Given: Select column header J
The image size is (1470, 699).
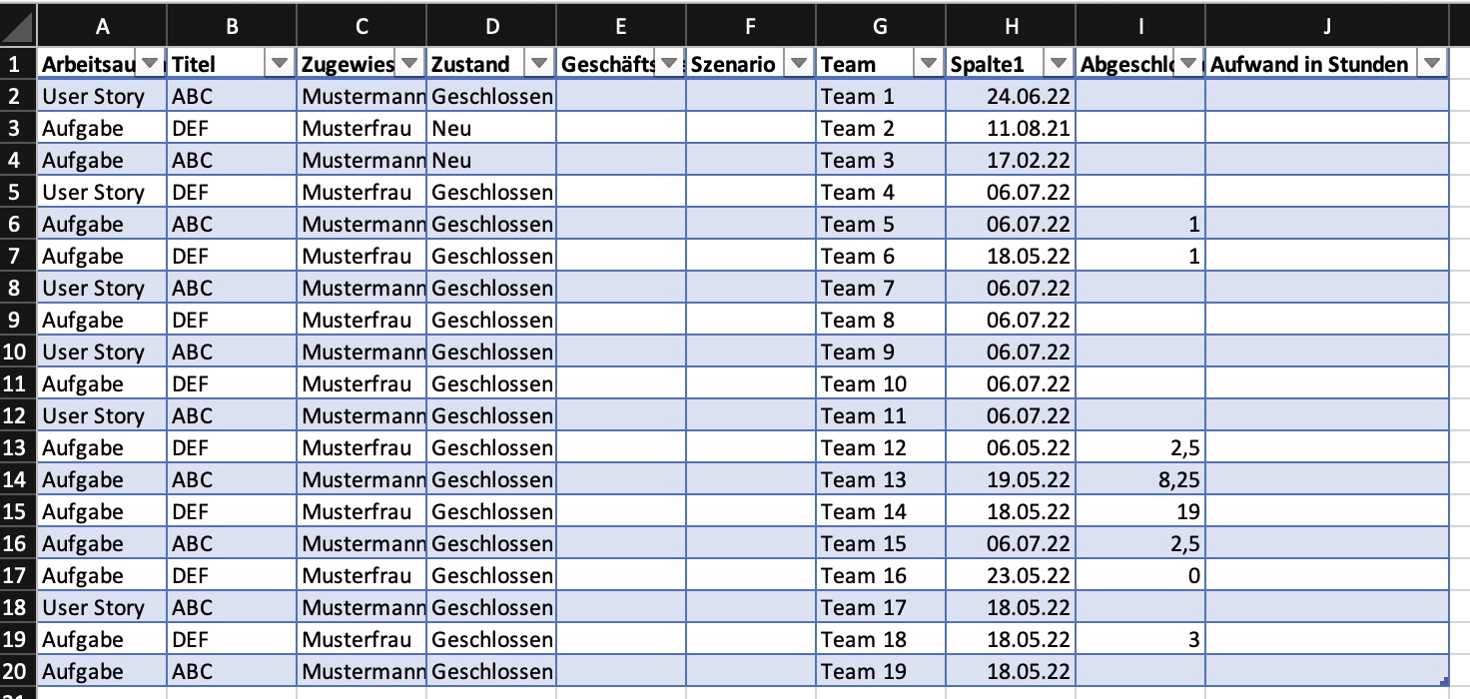Looking at the screenshot, I should 1328,27.
